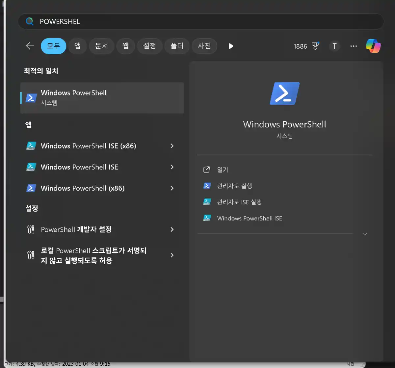Select the 모두 filter tab

click(53, 46)
